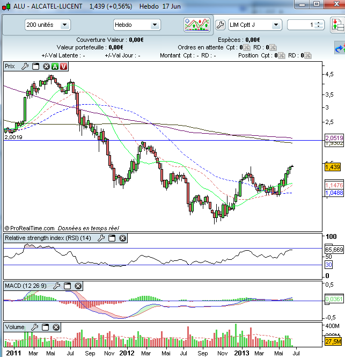Click volume value label 27,5M

[333, 341]
